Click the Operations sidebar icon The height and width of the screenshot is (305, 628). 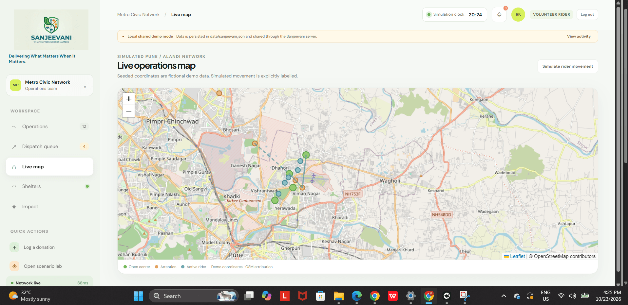[14, 127]
